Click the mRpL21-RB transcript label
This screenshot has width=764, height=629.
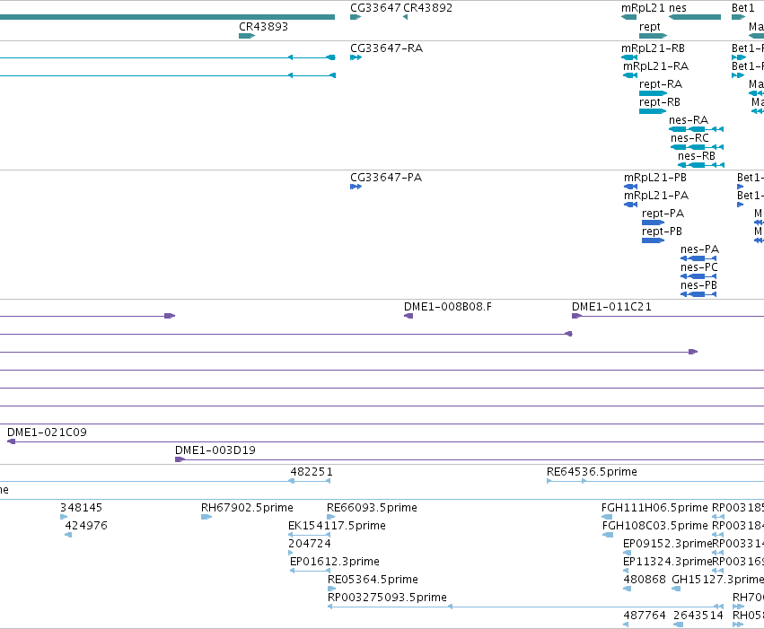(653, 48)
